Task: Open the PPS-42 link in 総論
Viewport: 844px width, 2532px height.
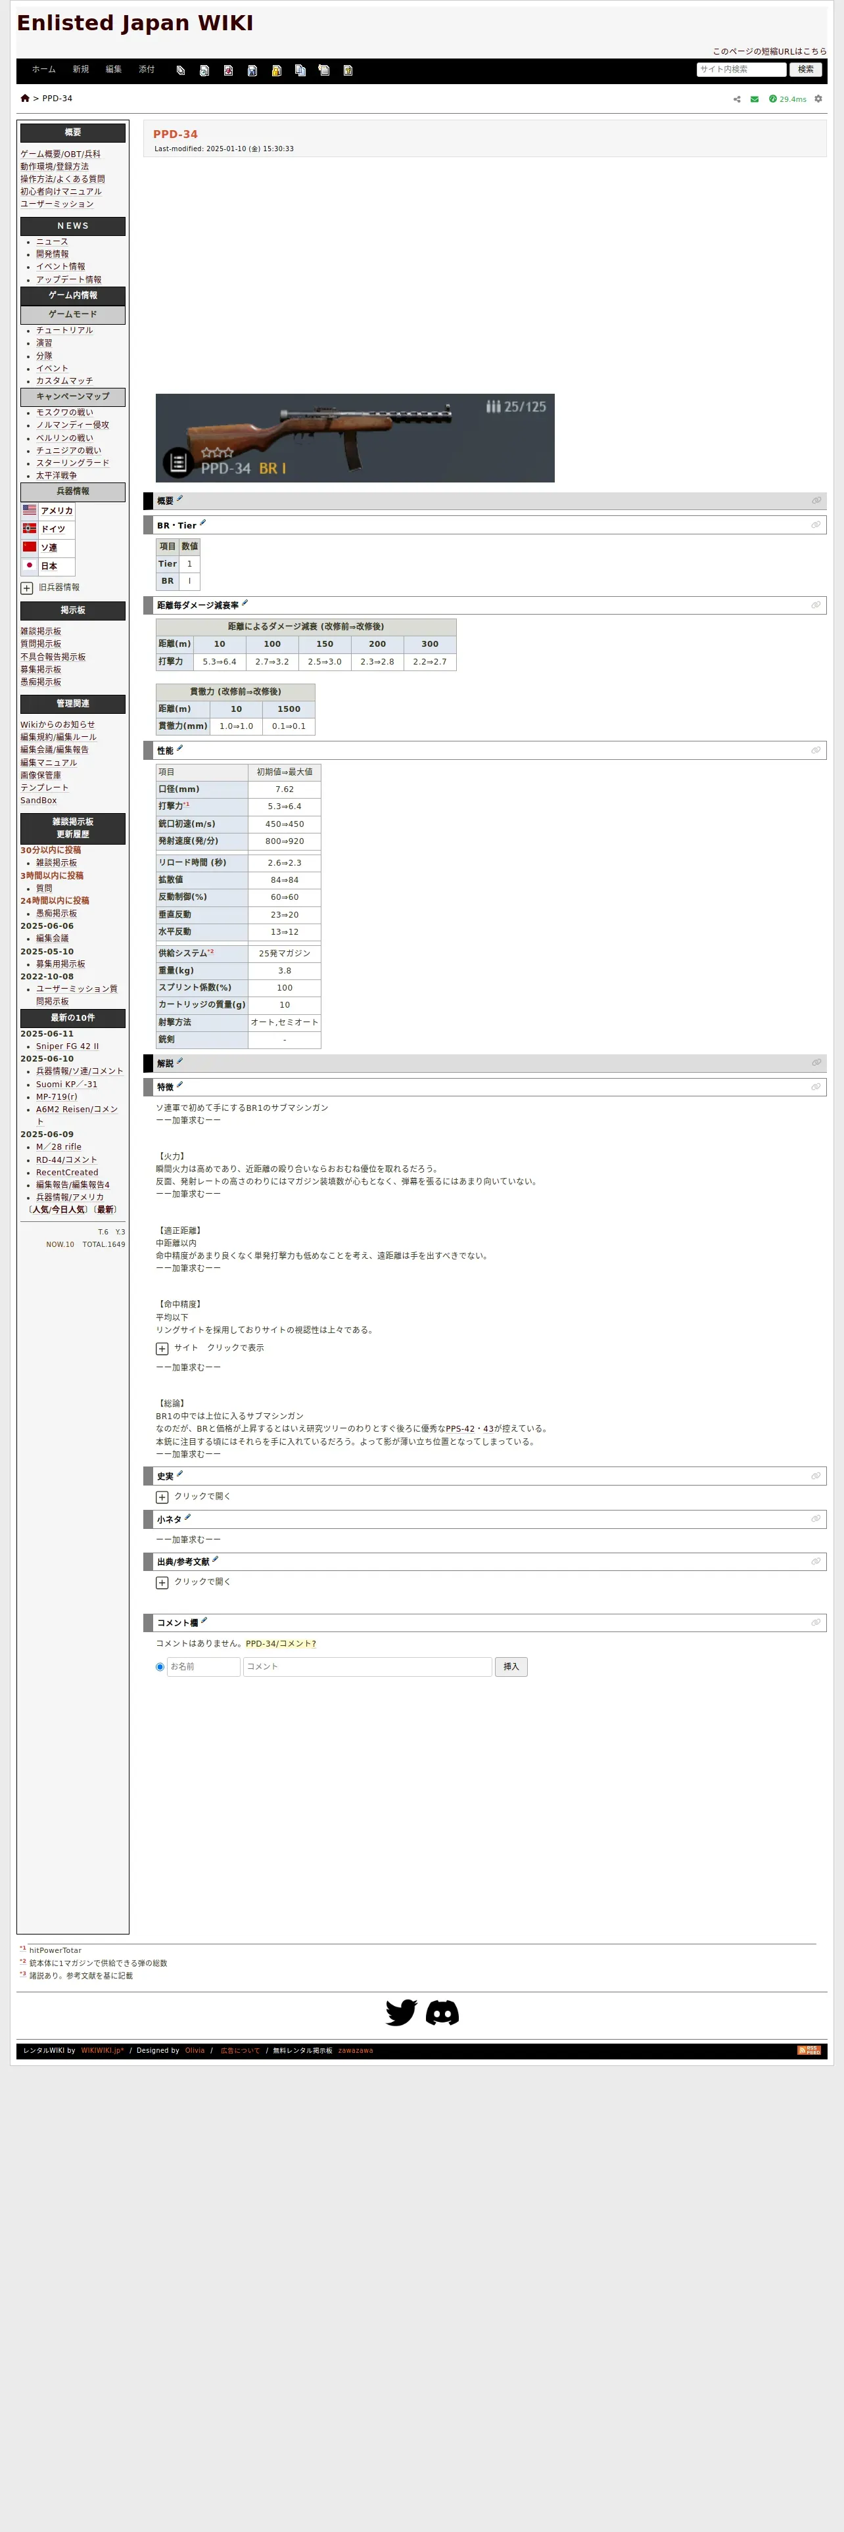Action: point(460,1429)
